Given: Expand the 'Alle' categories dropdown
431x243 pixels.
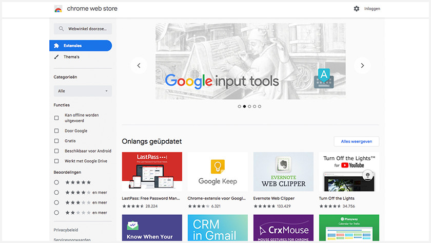Looking at the screenshot, I should tap(83, 91).
